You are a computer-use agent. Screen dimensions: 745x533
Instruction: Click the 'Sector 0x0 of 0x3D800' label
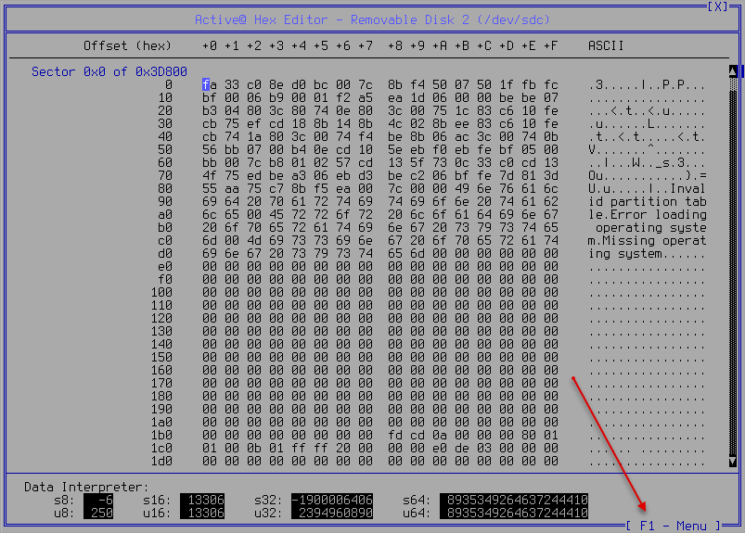pyautogui.click(x=109, y=71)
